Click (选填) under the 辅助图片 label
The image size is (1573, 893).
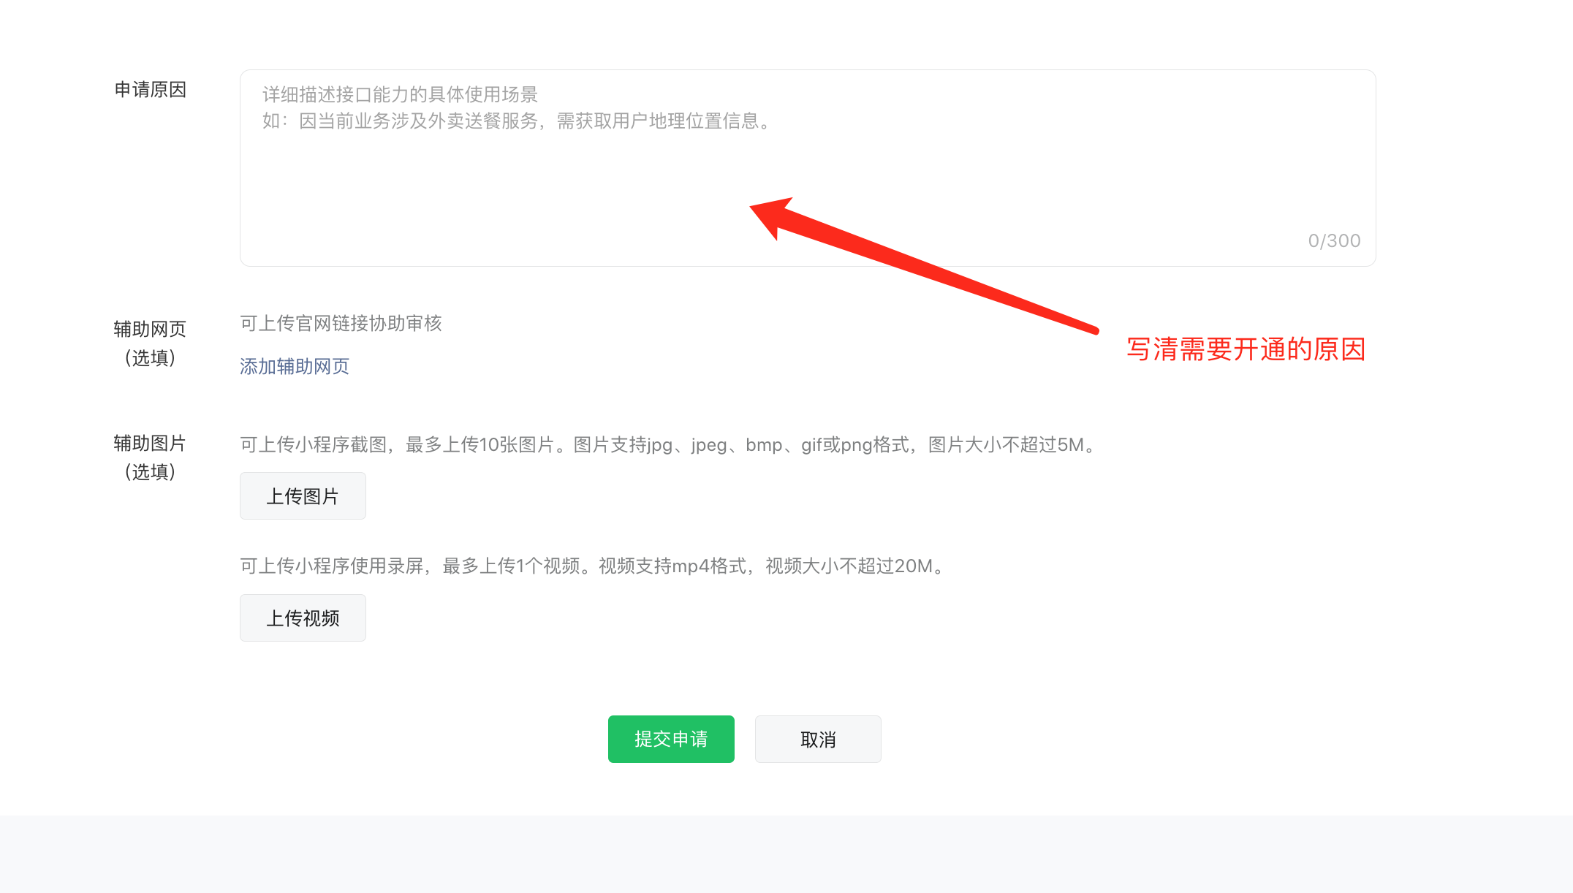(150, 471)
